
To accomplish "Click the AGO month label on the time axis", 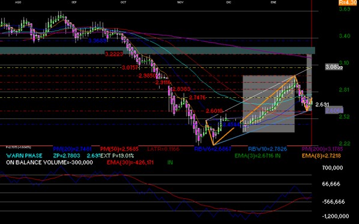I will [x=18, y=2].
